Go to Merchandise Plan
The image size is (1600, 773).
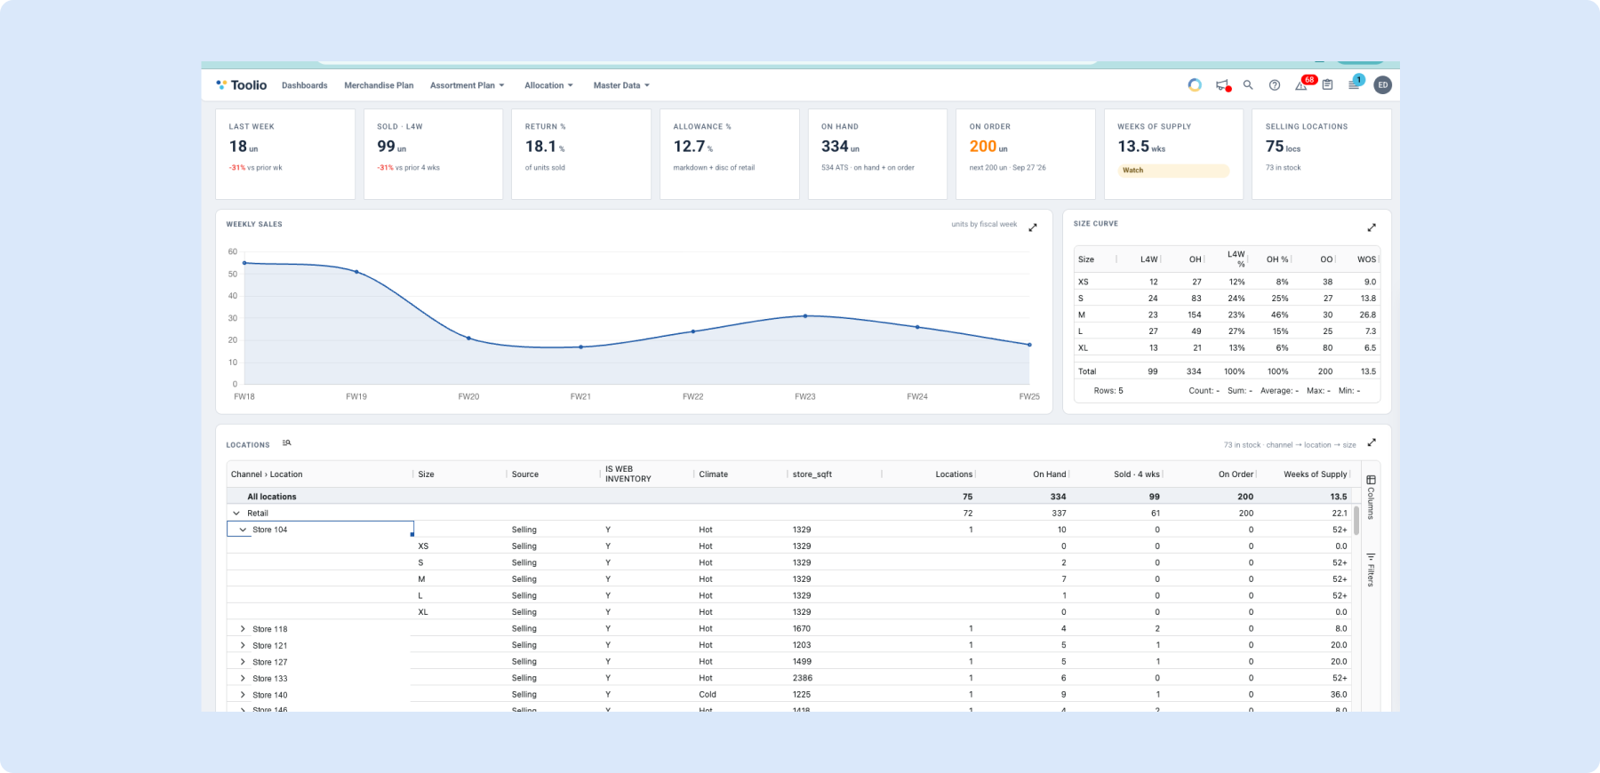point(379,85)
